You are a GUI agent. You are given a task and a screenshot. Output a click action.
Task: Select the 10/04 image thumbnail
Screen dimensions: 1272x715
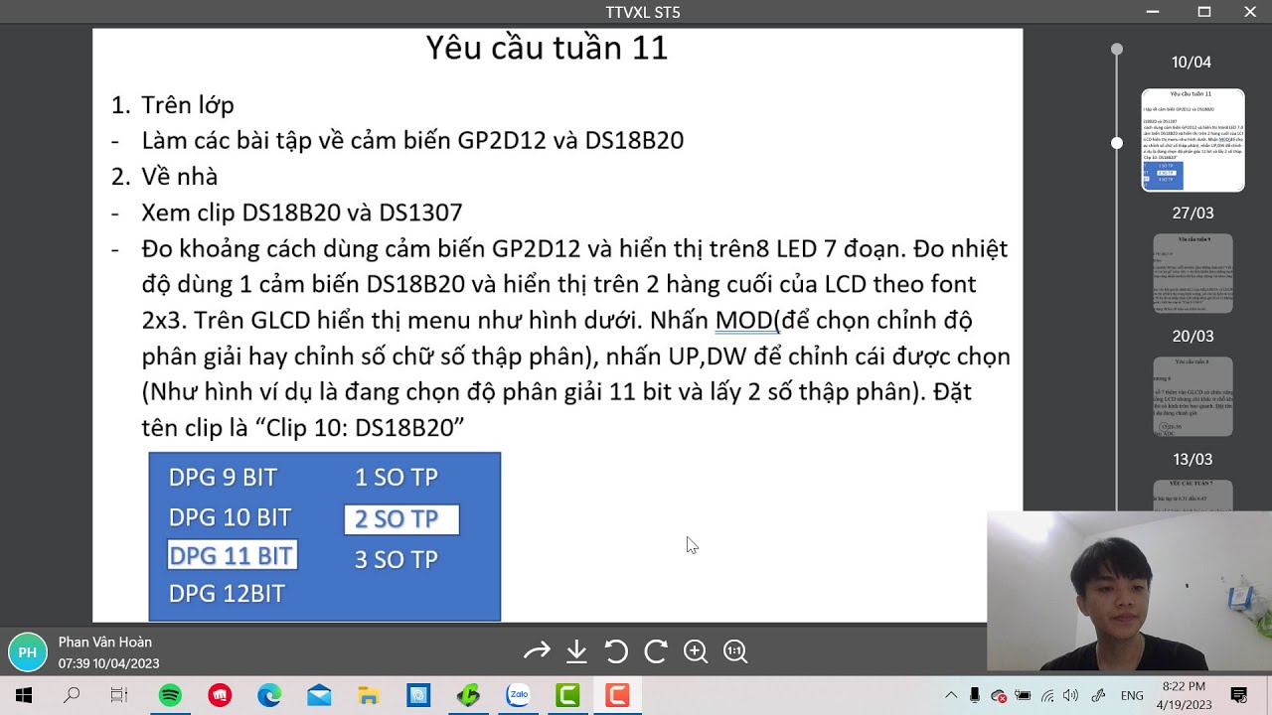click(x=1192, y=140)
